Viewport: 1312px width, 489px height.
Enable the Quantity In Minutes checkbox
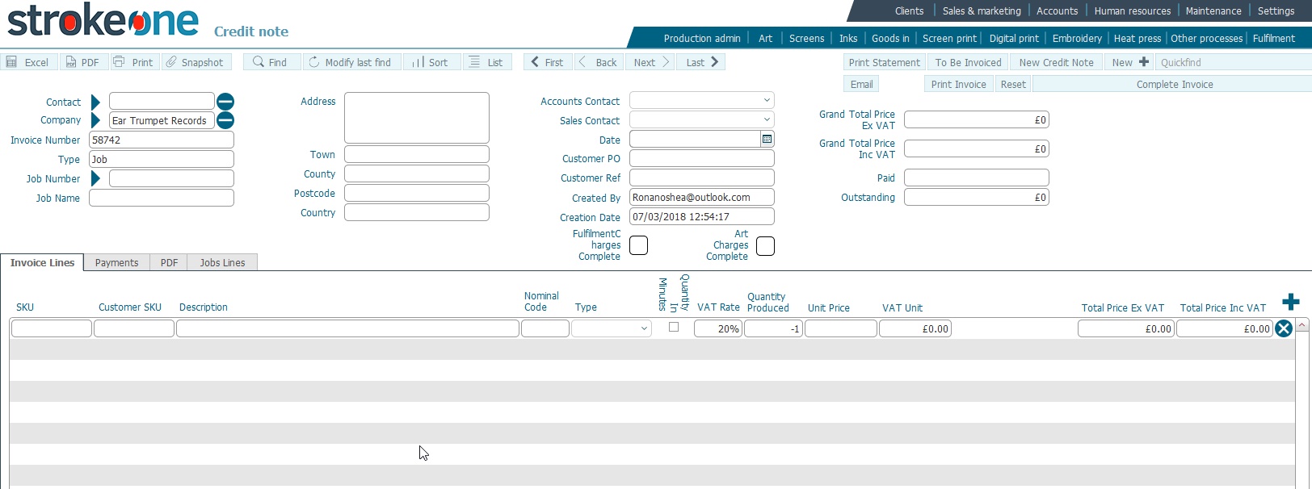(x=674, y=327)
